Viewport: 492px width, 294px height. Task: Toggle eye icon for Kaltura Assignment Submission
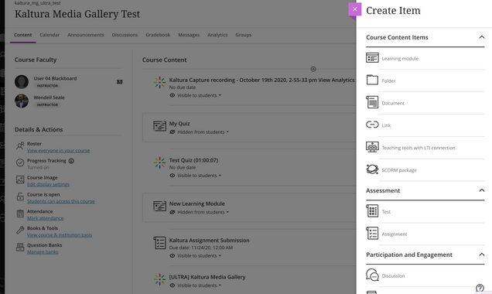pyautogui.click(x=173, y=256)
